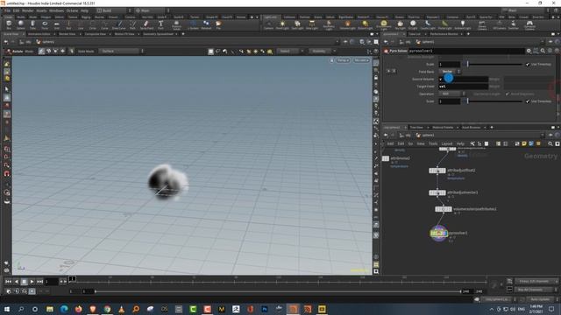Image resolution: width=561 pixels, height=315 pixels.
Task: Jump to first frame button
Action: coord(8,282)
